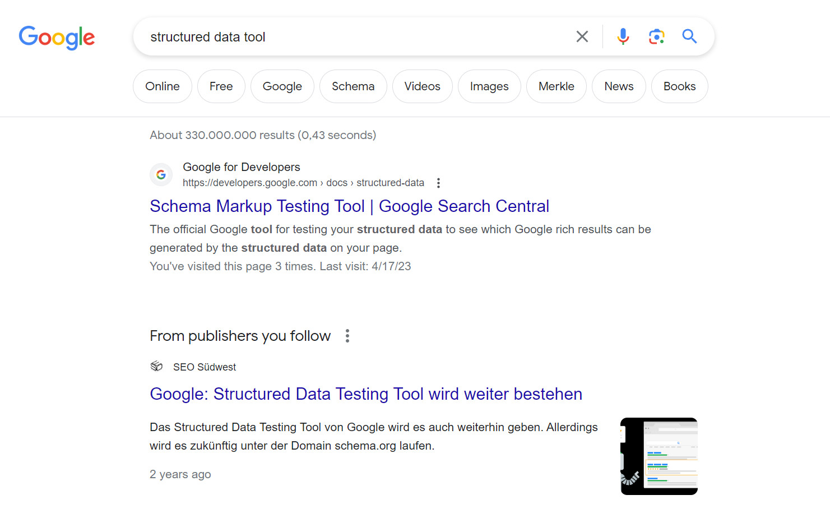The width and height of the screenshot is (830, 518).
Task: Apply the Schema search filter
Action: [x=353, y=86]
